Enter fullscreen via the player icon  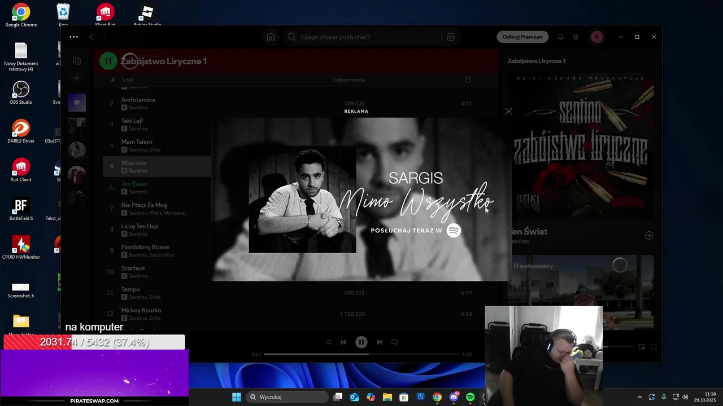pos(654,347)
